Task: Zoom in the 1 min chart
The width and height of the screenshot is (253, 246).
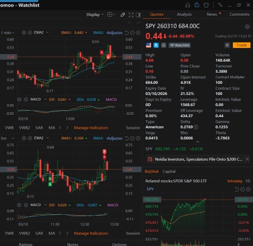Action: (138, 33)
